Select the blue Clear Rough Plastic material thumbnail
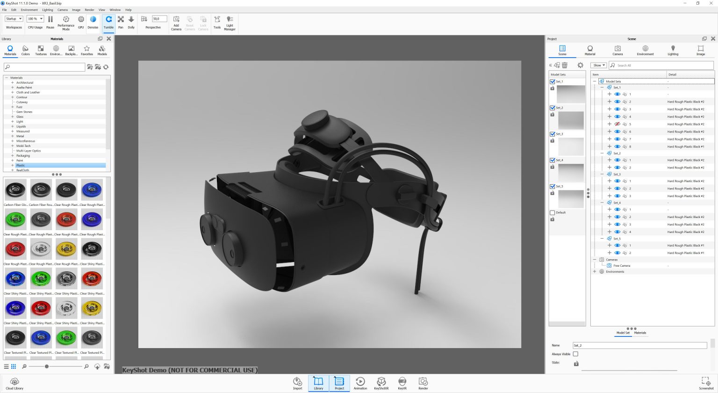 (x=92, y=189)
